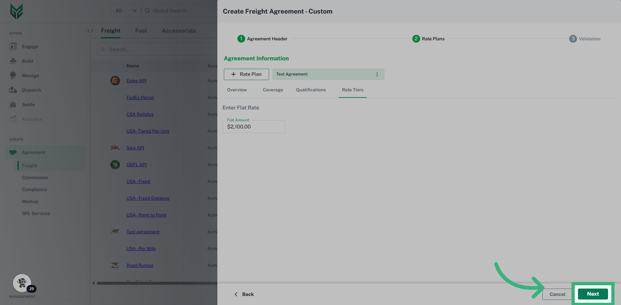Image resolution: width=621 pixels, height=305 pixels.
Task: Click the Build sidebar icon
Action: coord(13,61)
